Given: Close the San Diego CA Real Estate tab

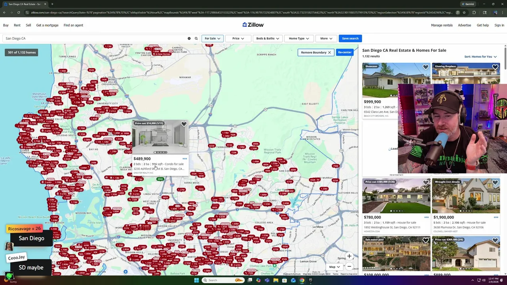Looking at the screenshot, I should pos(45,4).
